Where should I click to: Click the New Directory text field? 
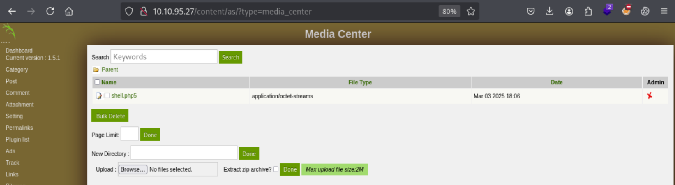click(x=184, y=153)
